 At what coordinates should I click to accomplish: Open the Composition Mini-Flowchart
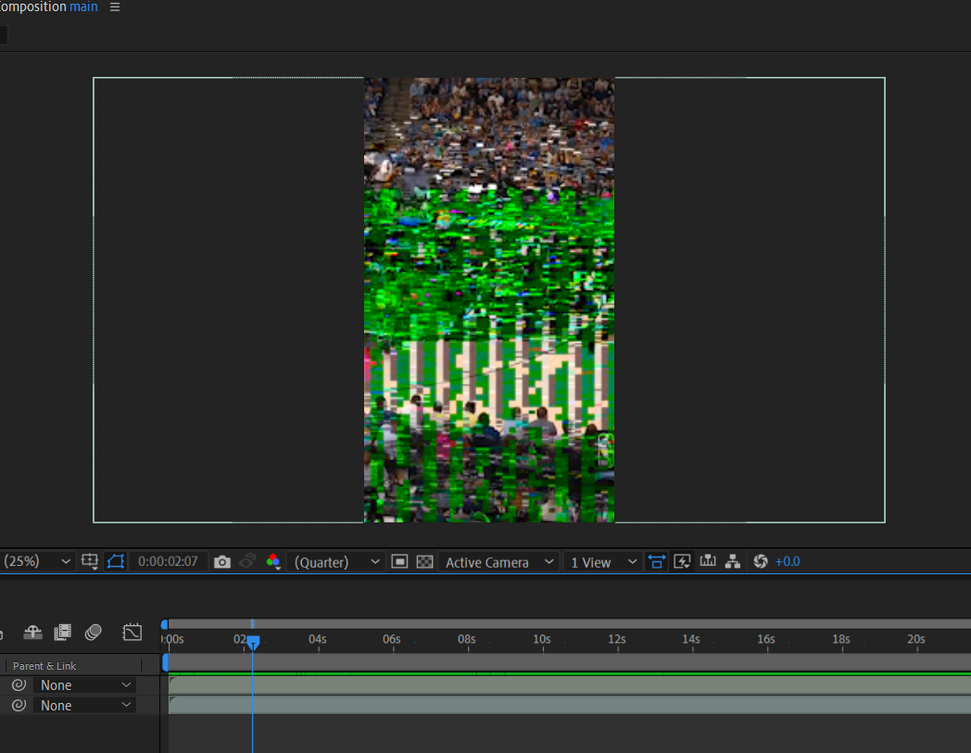(732, 561)
